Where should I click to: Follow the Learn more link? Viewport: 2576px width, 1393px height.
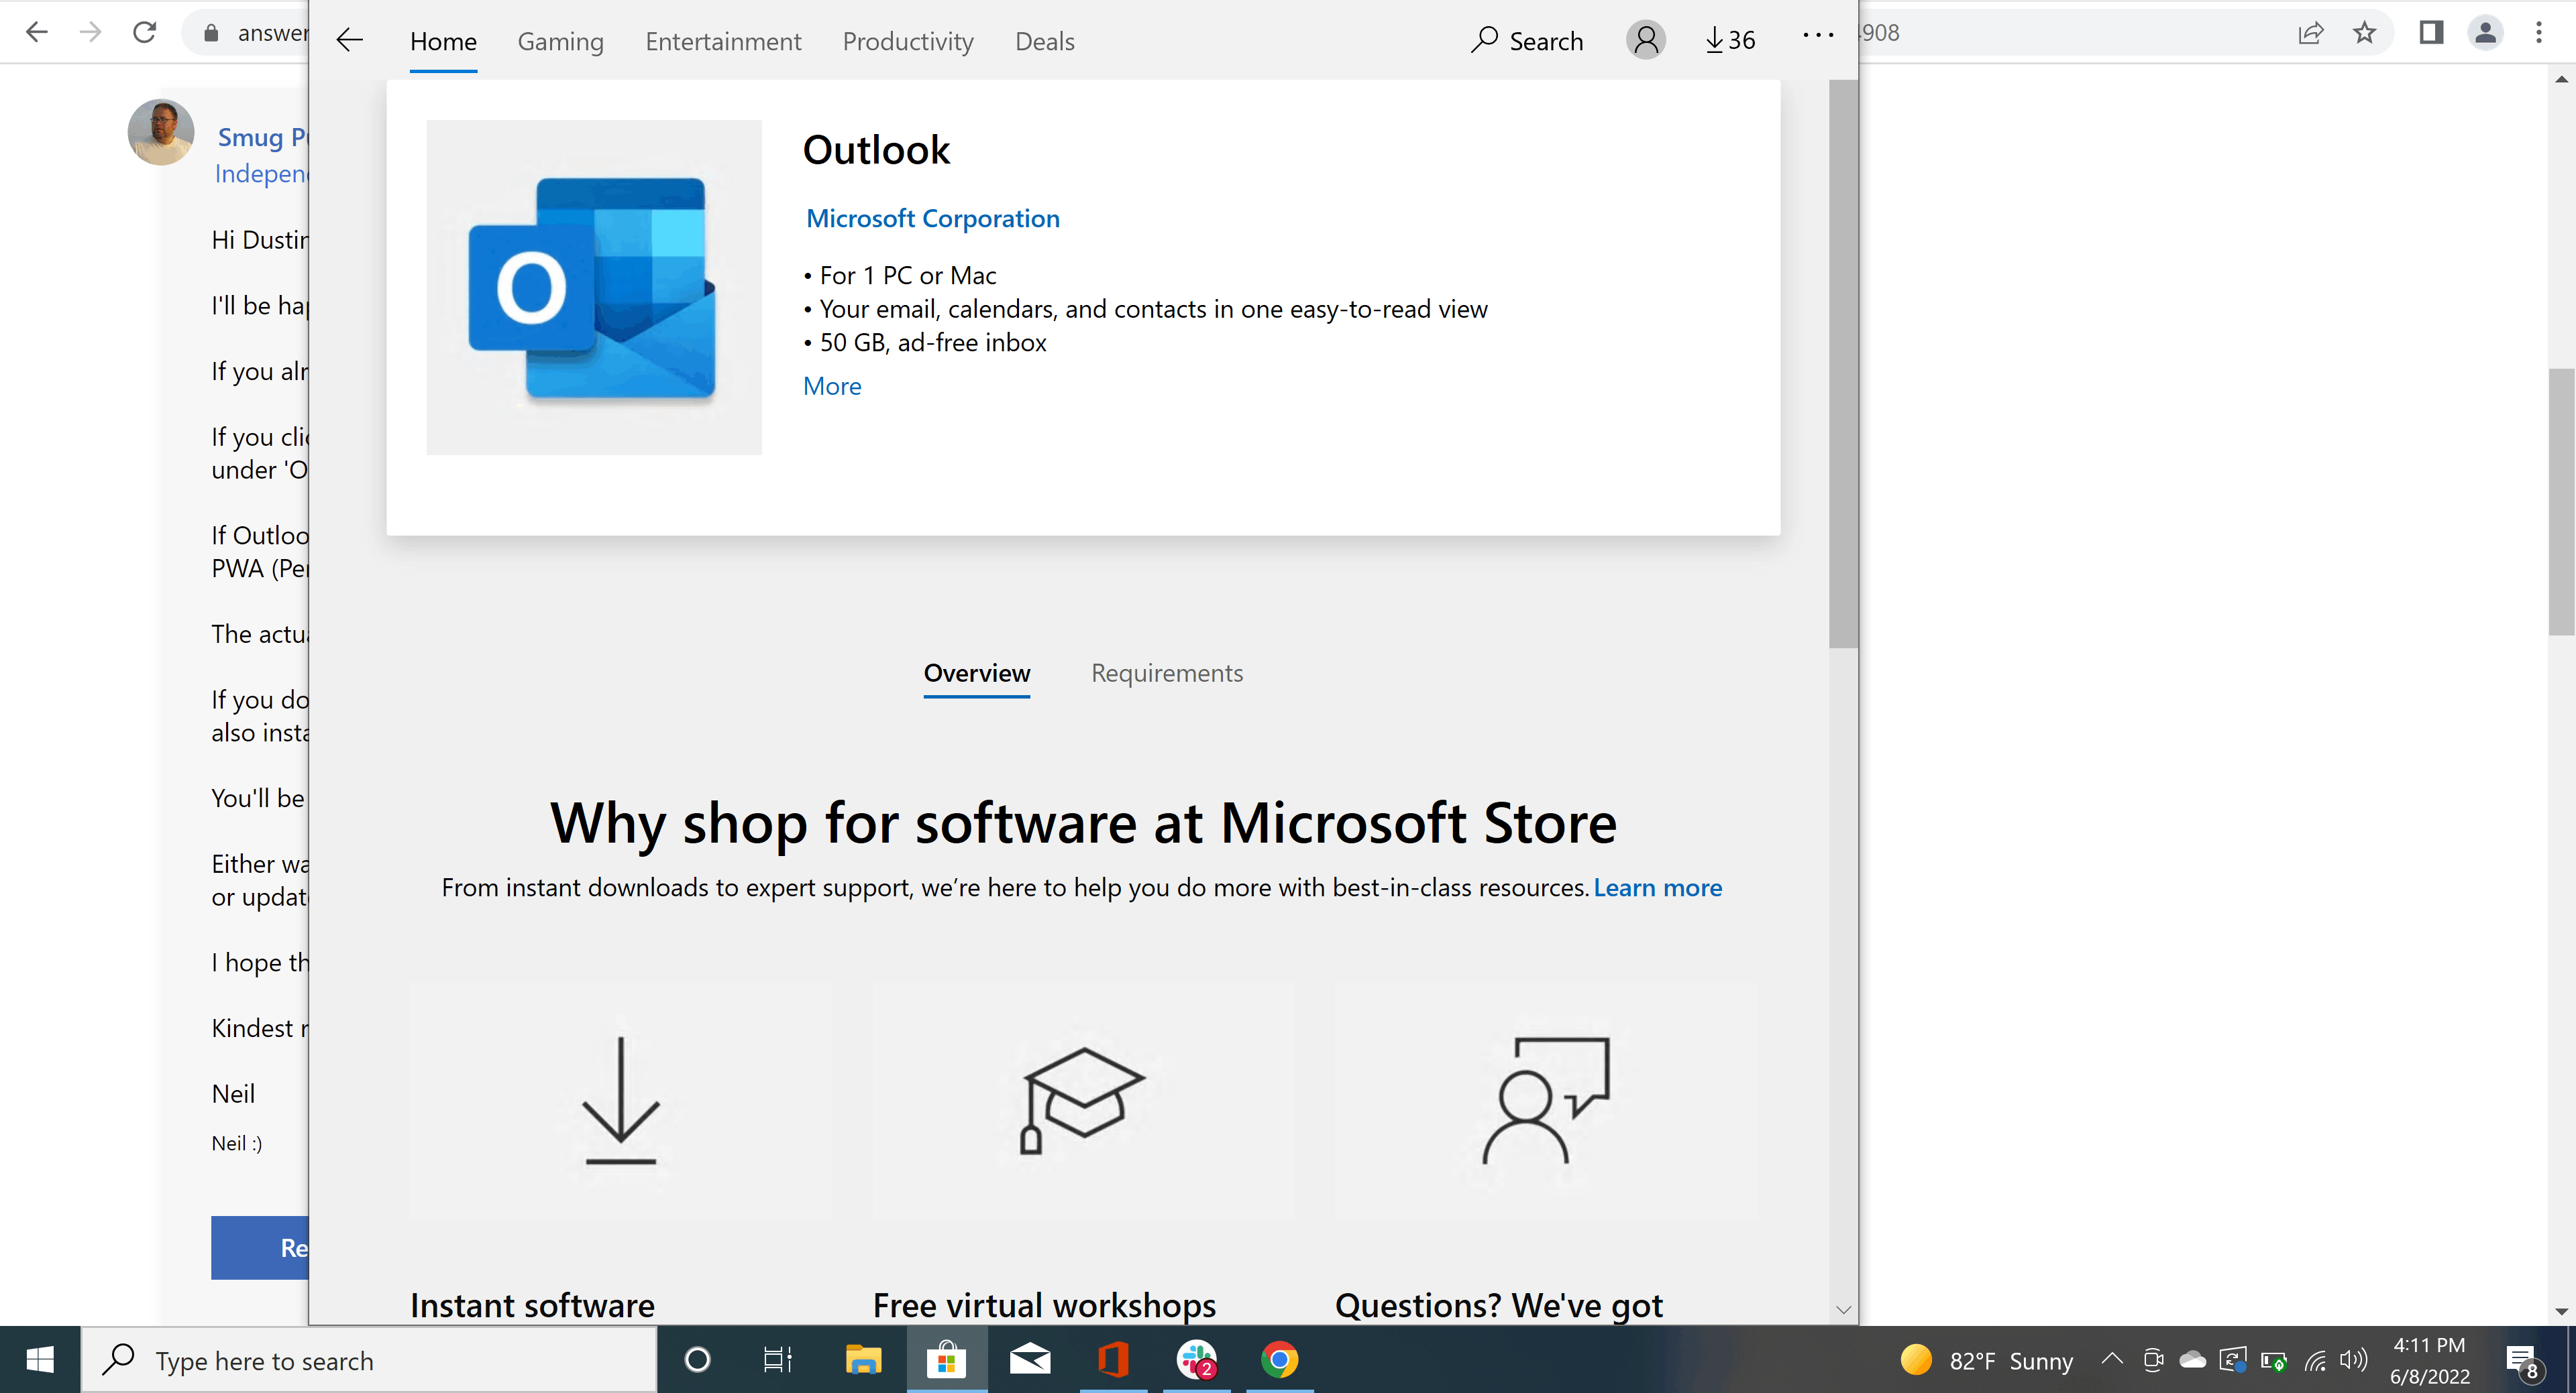pos(1658,888)
